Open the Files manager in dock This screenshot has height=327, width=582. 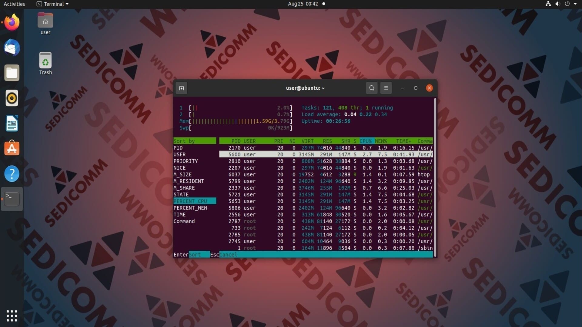pos(12,73)
